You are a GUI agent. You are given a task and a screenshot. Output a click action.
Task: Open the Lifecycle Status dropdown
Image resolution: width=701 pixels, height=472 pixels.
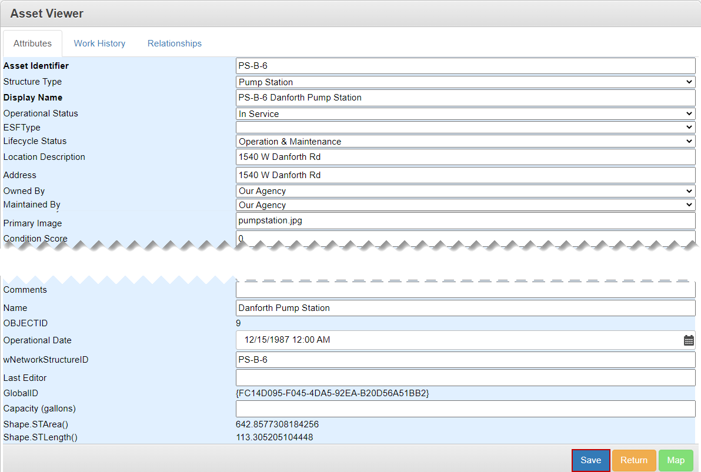coord(465,142)
